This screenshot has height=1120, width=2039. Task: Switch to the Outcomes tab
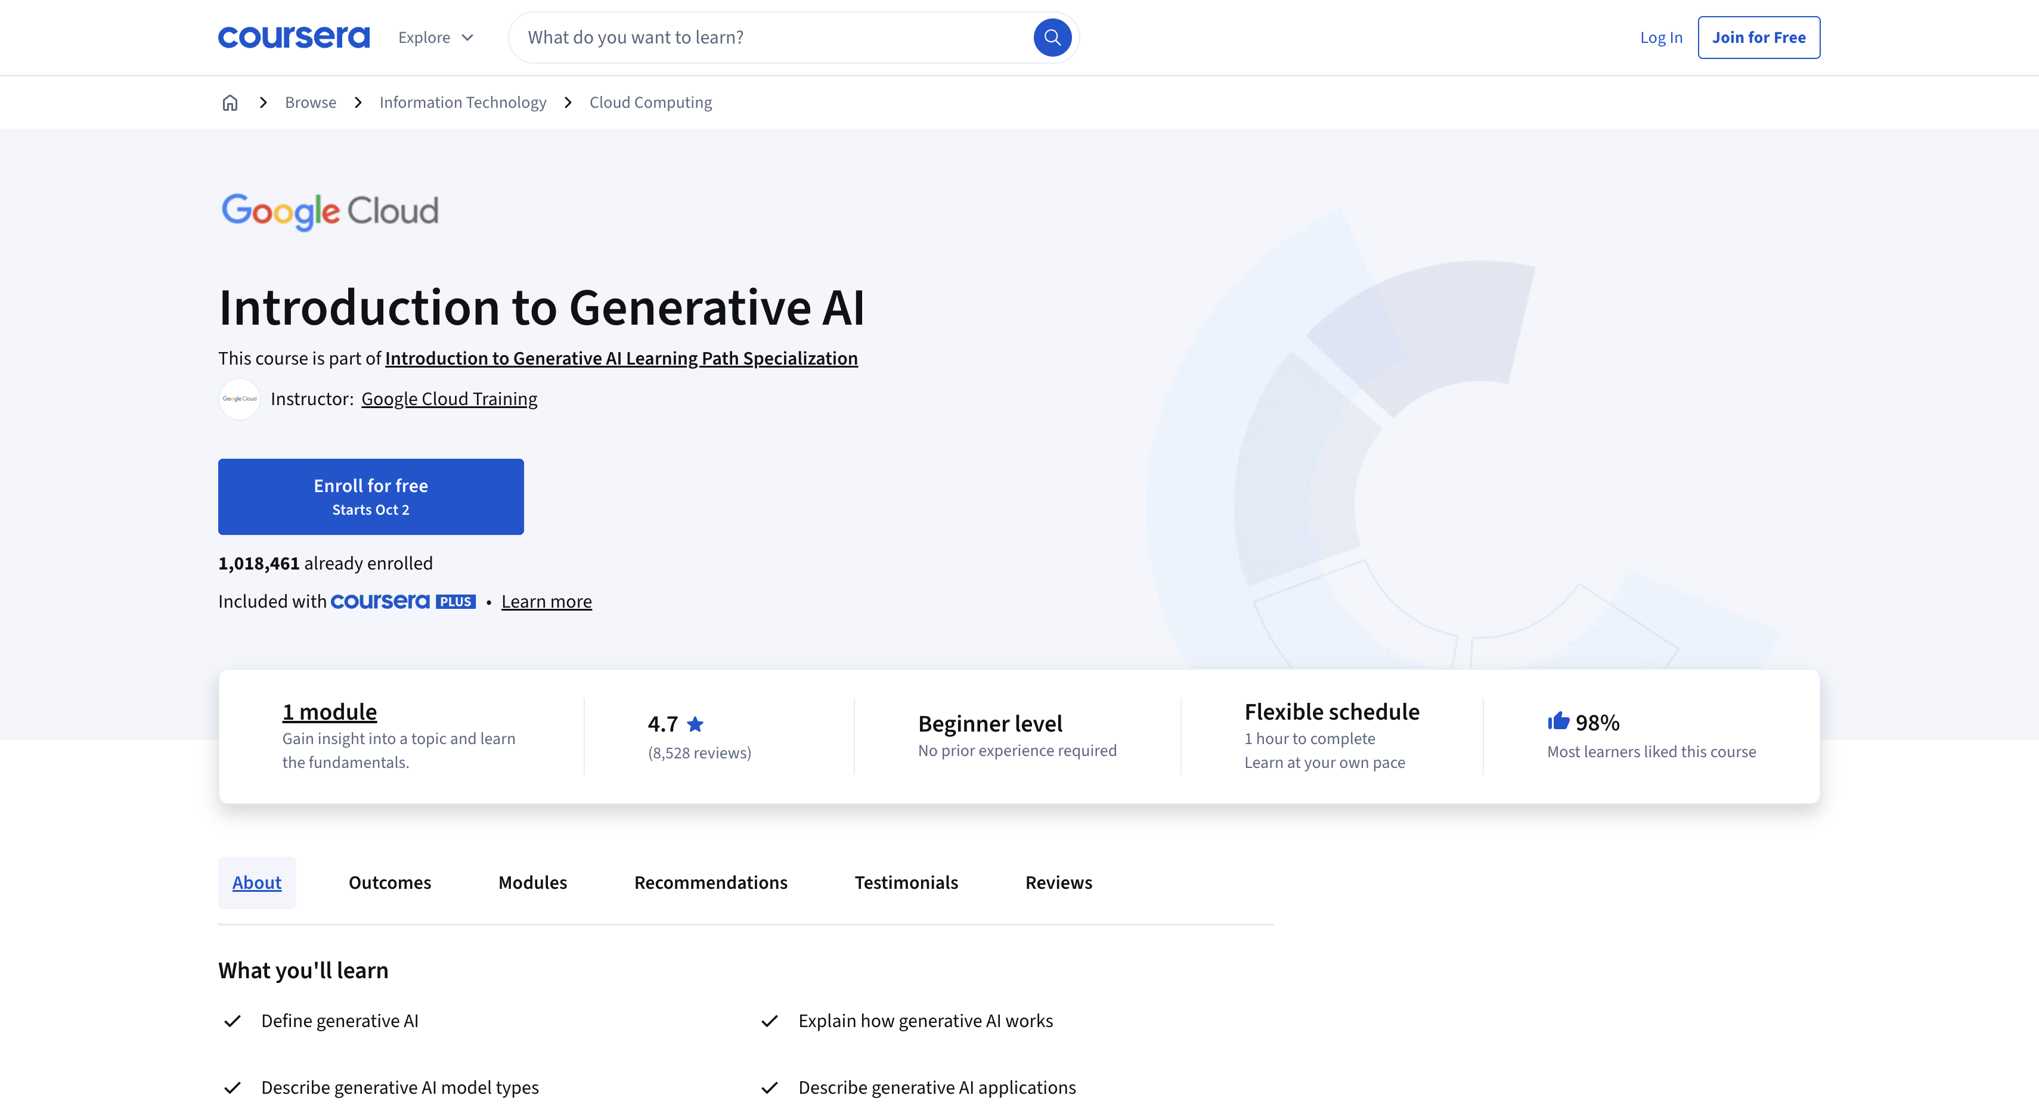pyautogui.click(x=389, y=883)
